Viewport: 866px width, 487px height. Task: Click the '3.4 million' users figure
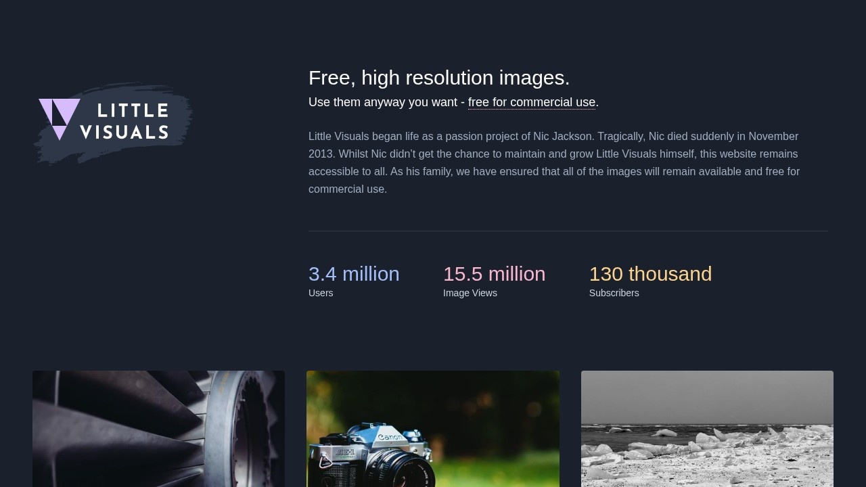[354, 274]
